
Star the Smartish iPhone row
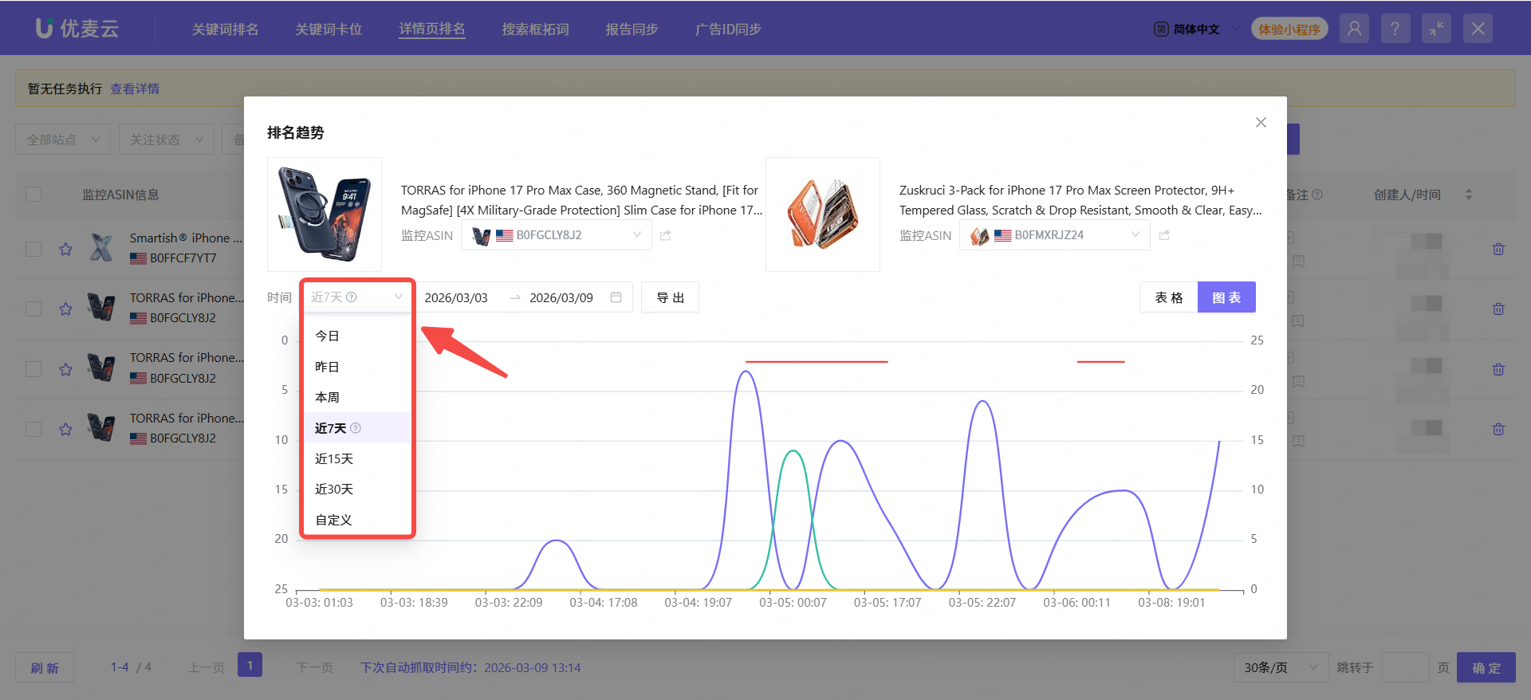pos(66,249)
